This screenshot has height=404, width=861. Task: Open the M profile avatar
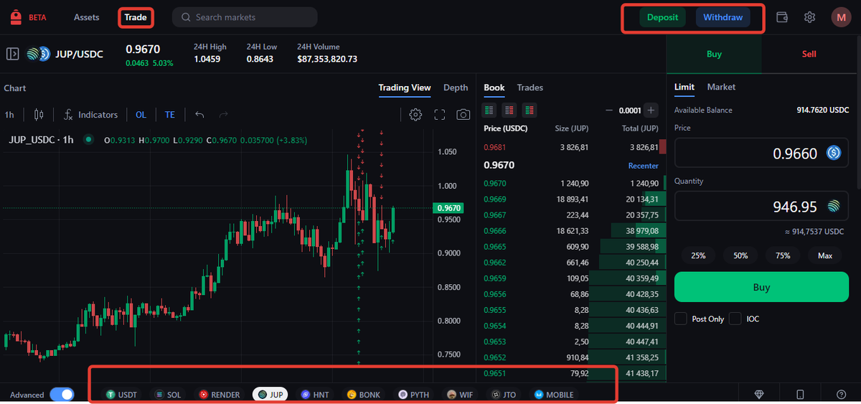click(841, 17)
